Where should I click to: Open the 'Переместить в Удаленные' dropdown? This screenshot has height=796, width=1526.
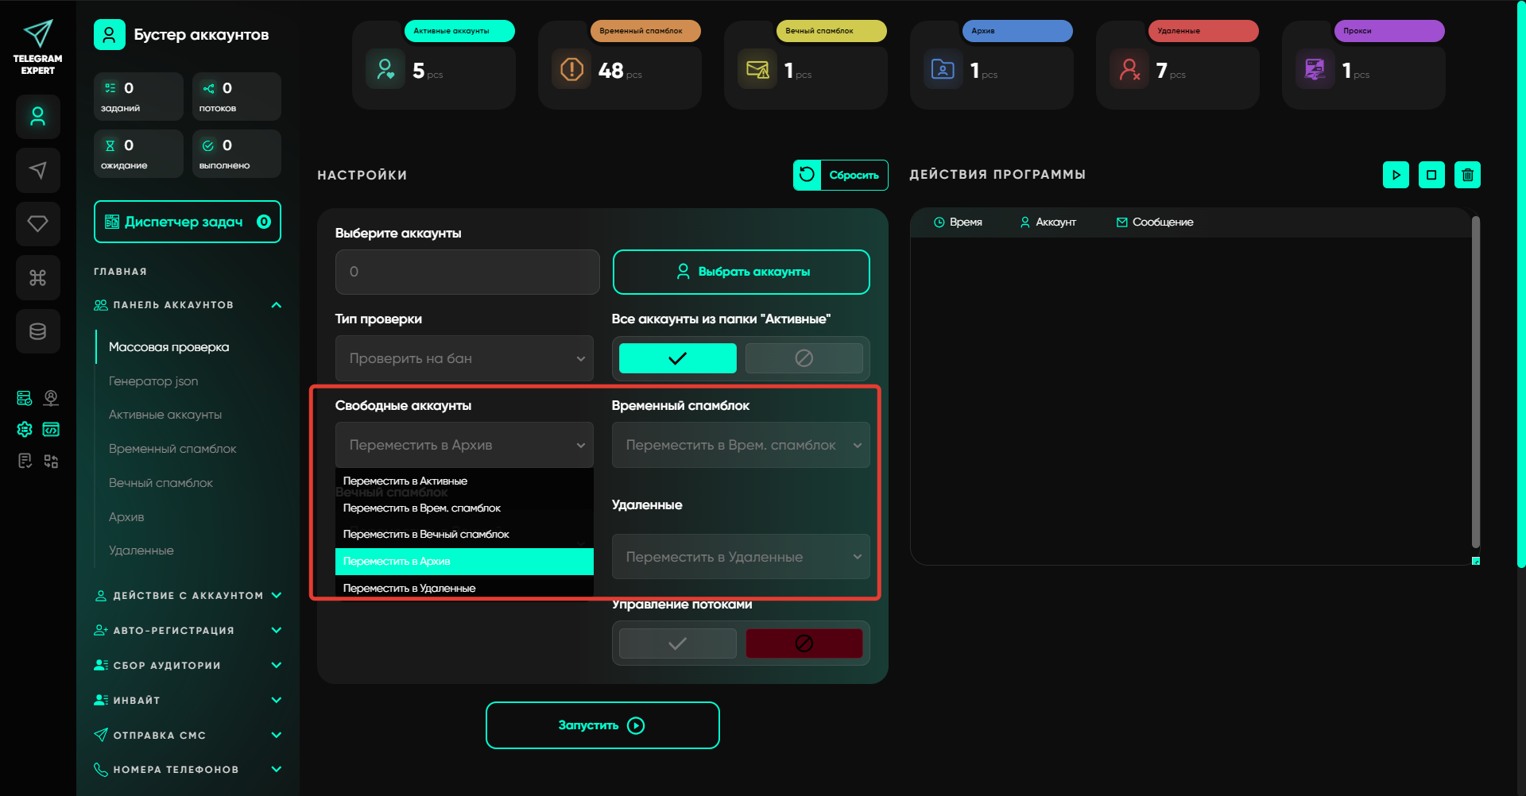click(740, 557)
